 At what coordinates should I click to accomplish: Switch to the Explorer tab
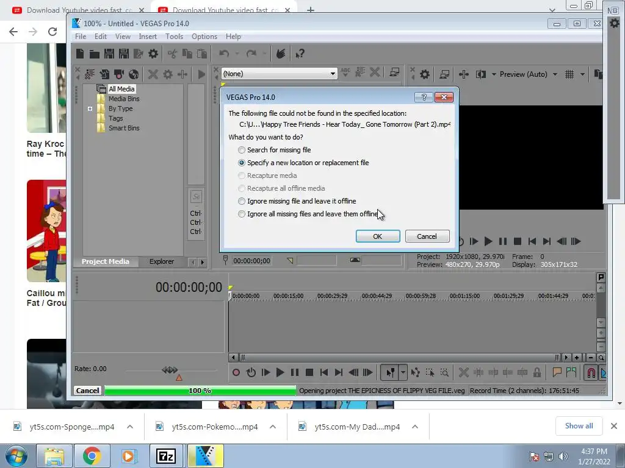[161, 261]
